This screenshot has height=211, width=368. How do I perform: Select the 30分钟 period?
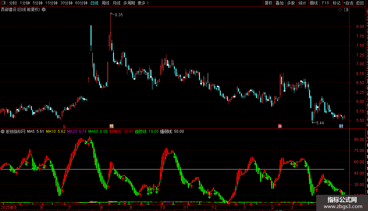(x=66, y=3)
